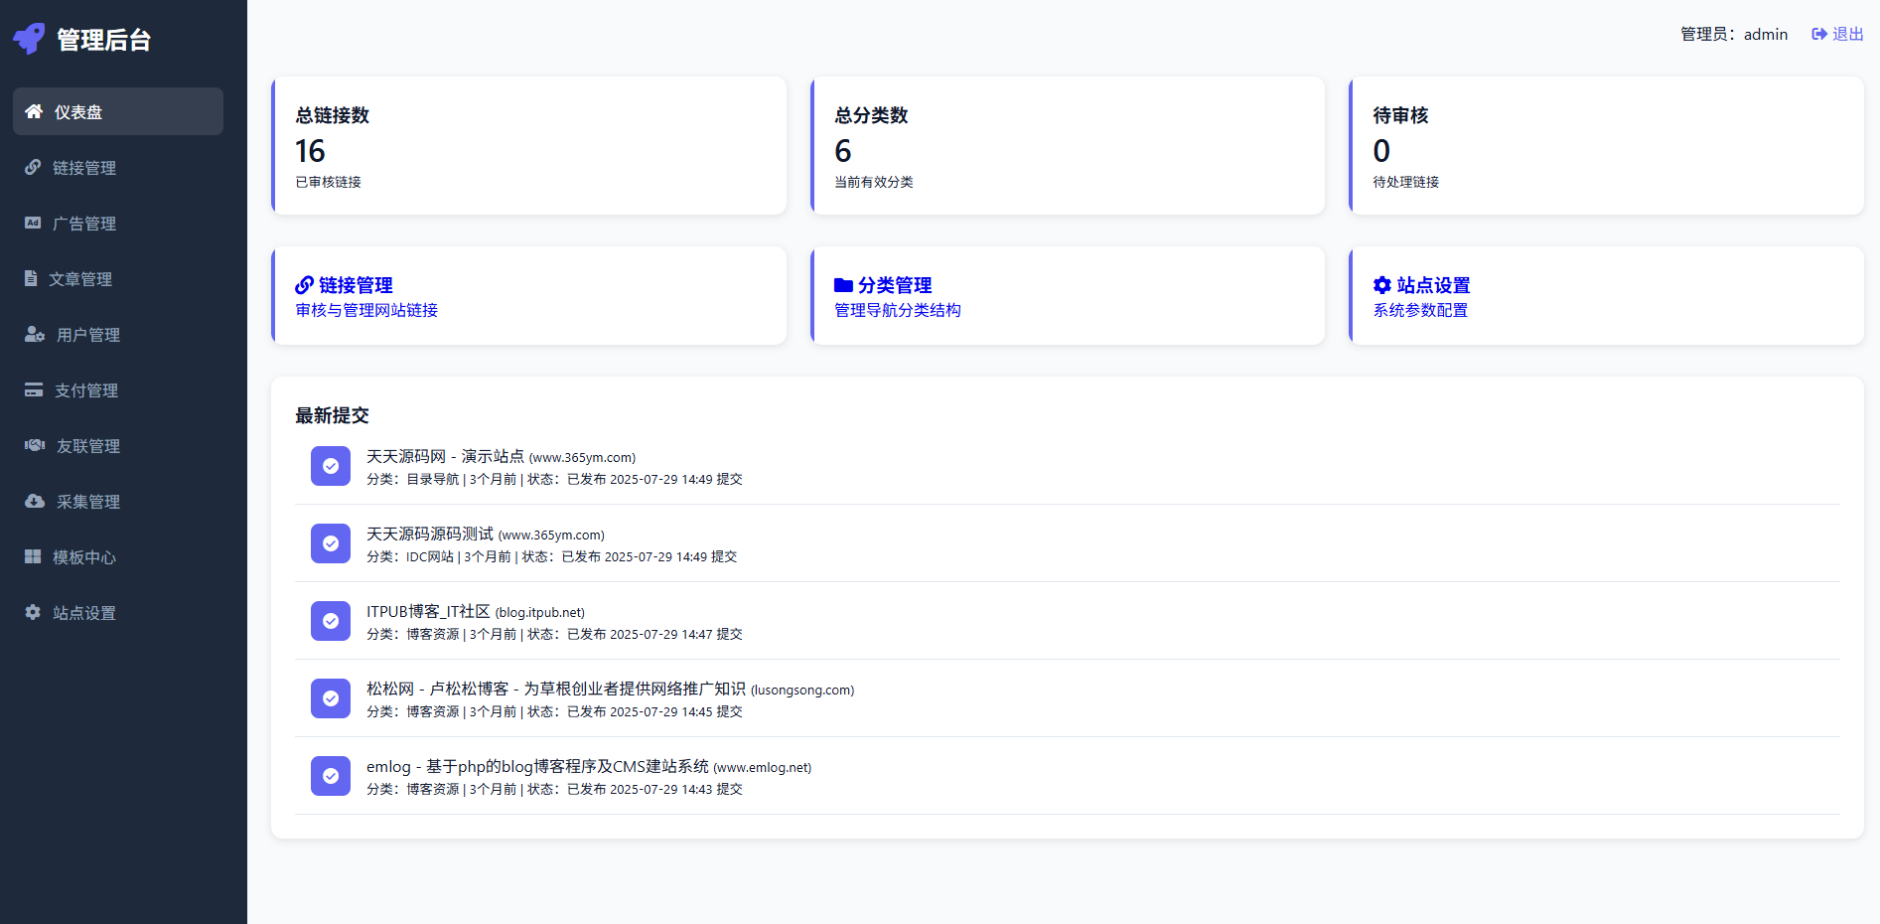
Task: Click the document icon beside 文章管理
Action: [x=31, y=278]
